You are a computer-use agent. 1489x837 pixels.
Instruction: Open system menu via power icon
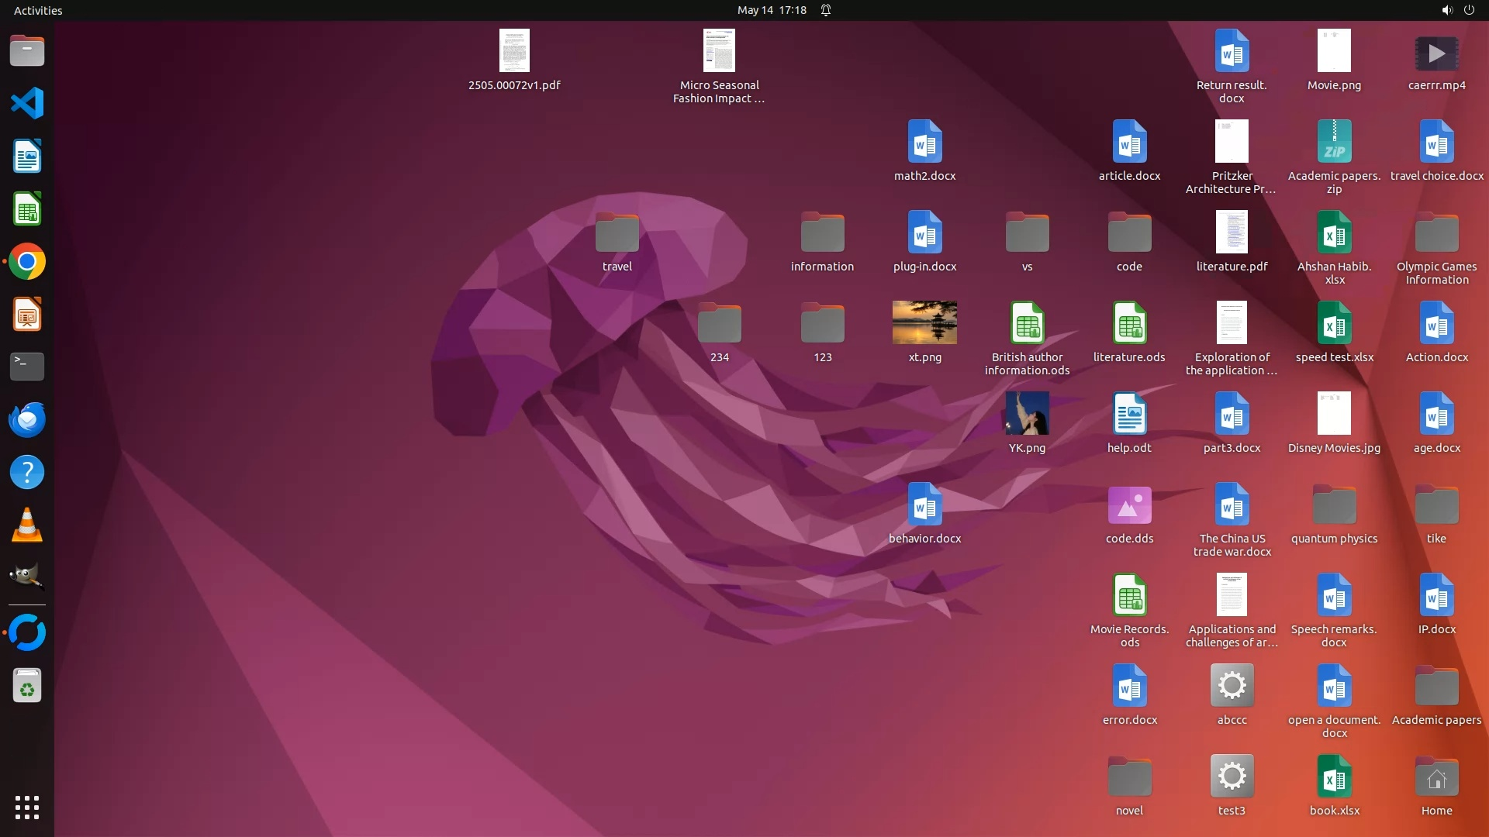1469,10
